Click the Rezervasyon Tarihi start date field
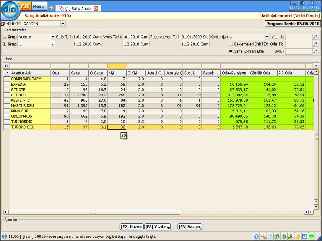Screen dimensions: 322x241 click(196, 37)
